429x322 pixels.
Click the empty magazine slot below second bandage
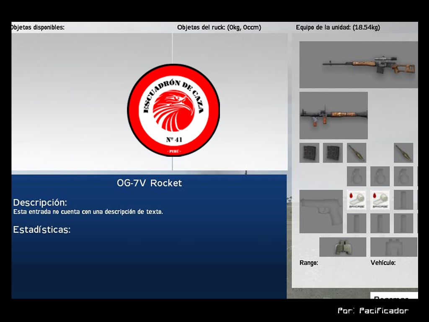pos(380,223)
